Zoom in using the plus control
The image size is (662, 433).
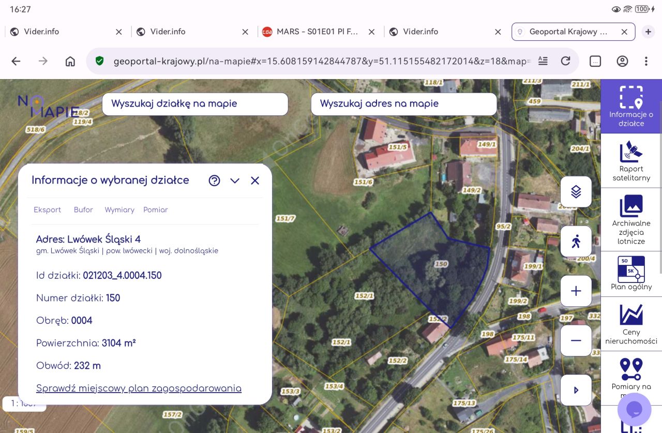click(576, 291)
